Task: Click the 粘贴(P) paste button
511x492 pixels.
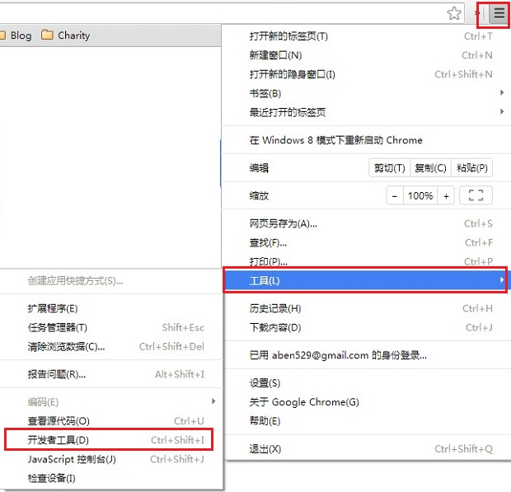Action: (x=471, y=168)
